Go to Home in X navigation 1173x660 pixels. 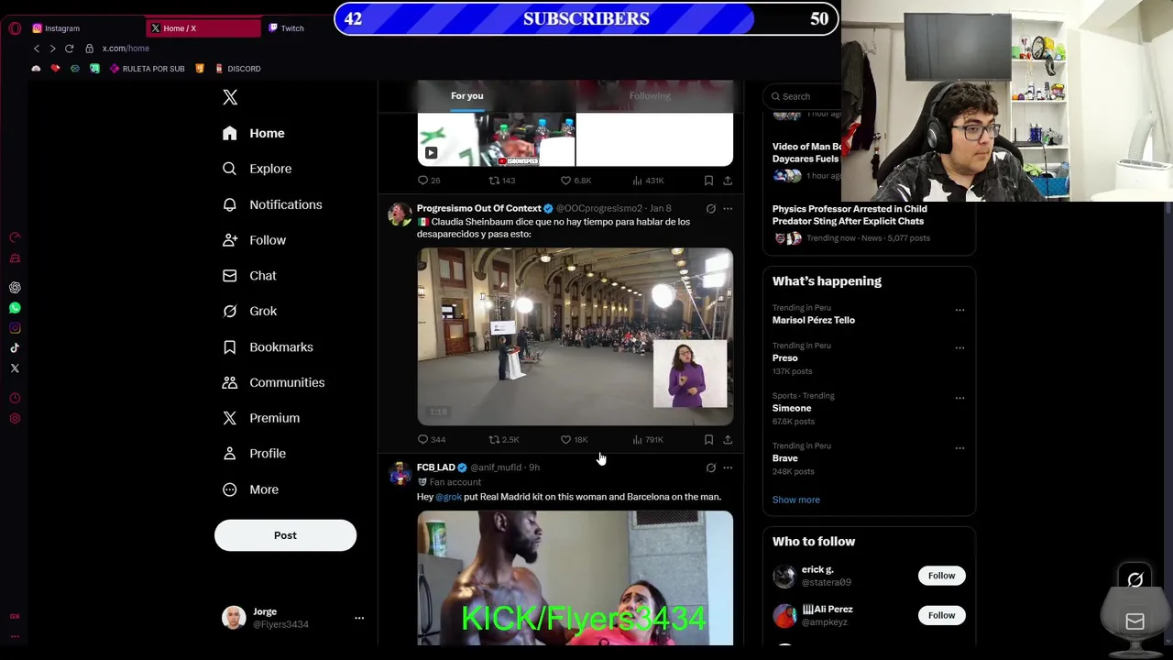(x=254, y=134)
